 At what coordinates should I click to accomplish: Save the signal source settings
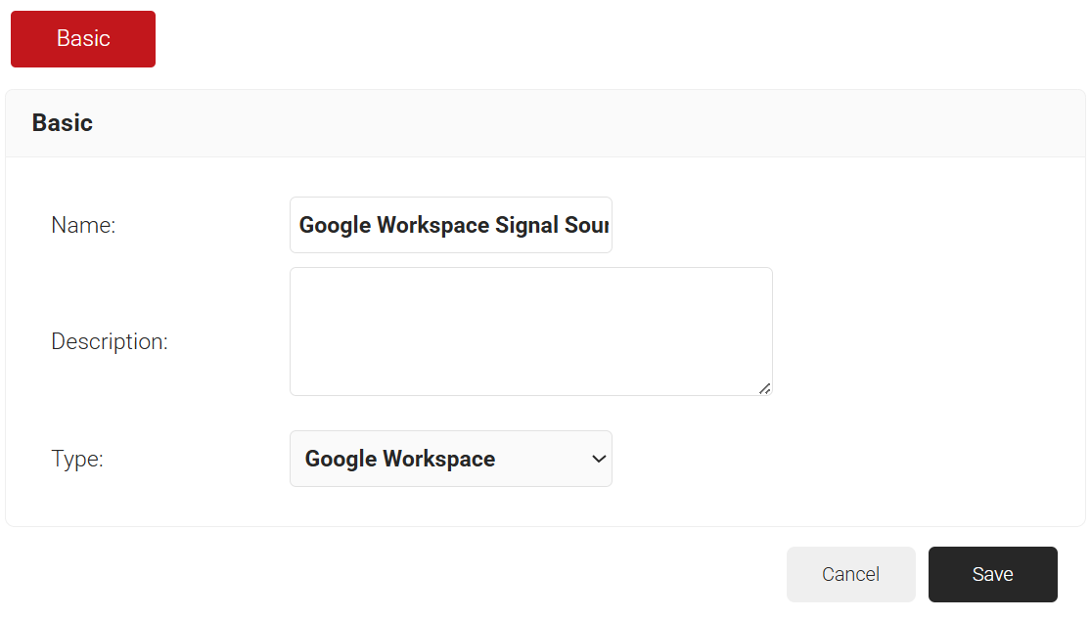[992, 574]
